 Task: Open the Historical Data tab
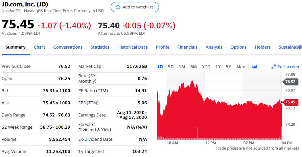(133, 47)
